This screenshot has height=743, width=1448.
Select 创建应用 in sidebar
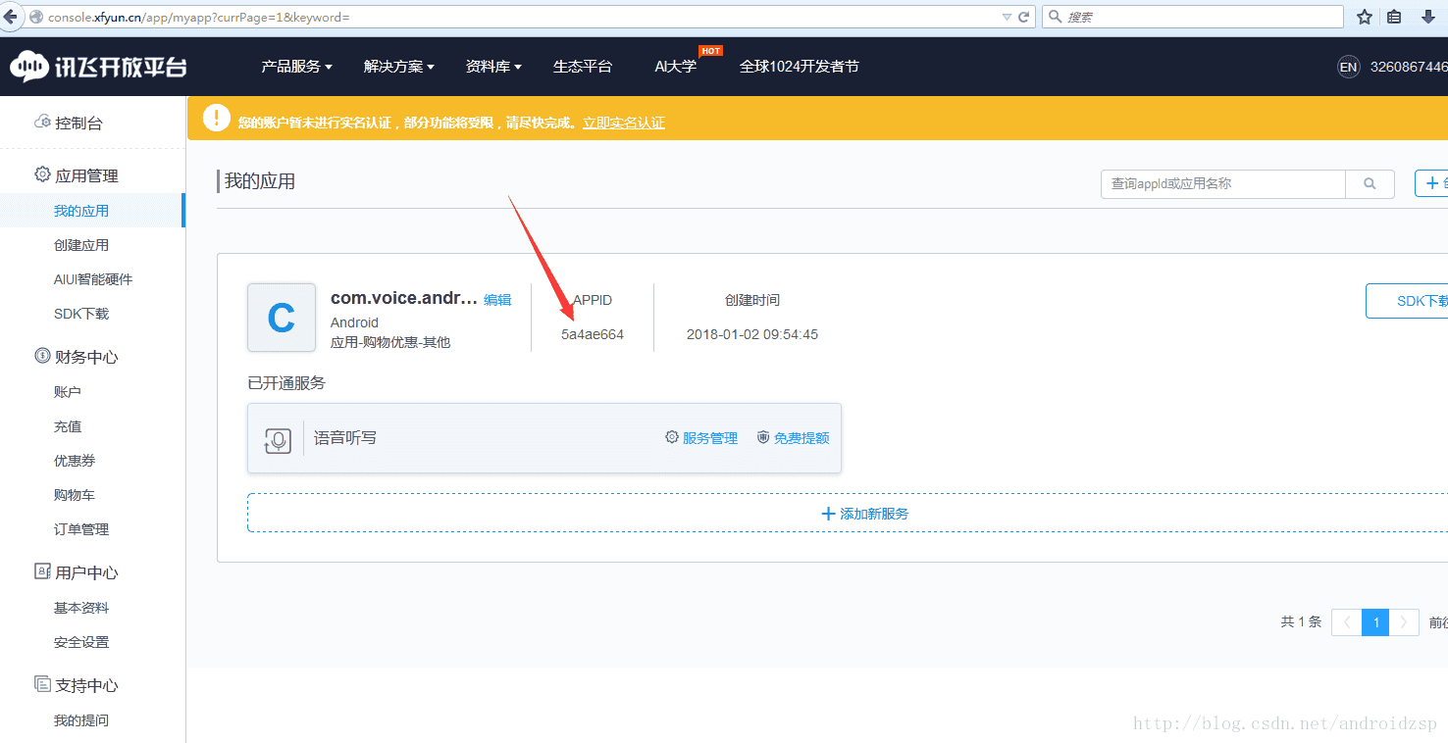coord(81,245)
